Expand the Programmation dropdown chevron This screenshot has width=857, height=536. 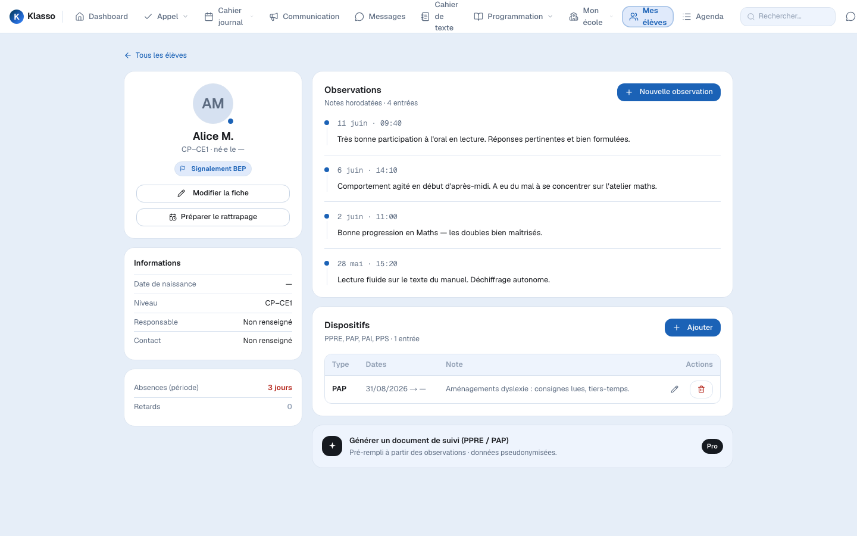pos(551,17)
